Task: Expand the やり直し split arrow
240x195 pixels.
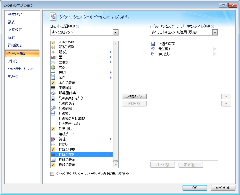Action: tap(215, 54)
